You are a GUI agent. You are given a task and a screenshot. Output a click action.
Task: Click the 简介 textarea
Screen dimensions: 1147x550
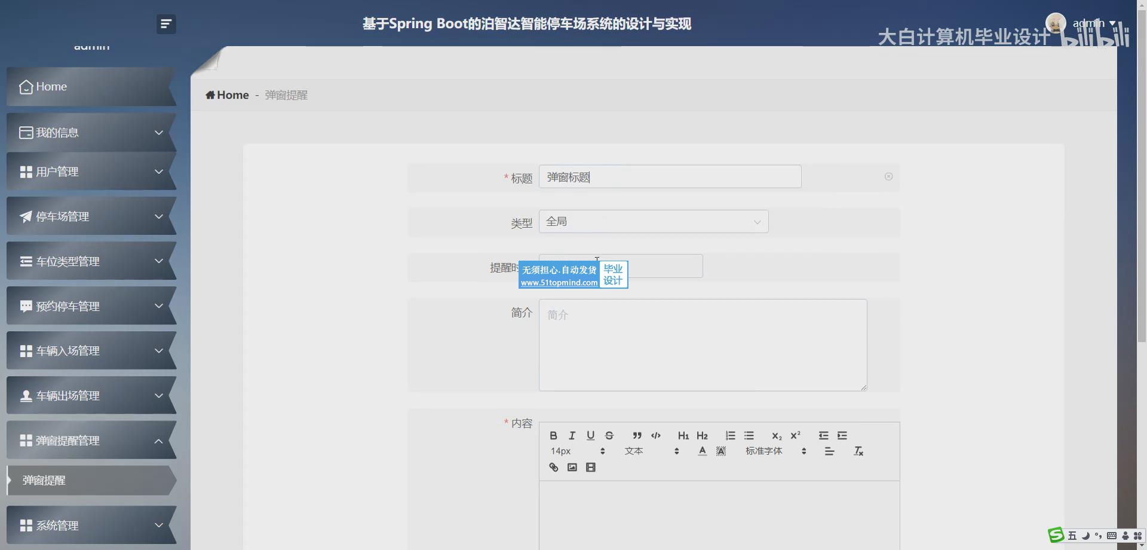point(703,345)
